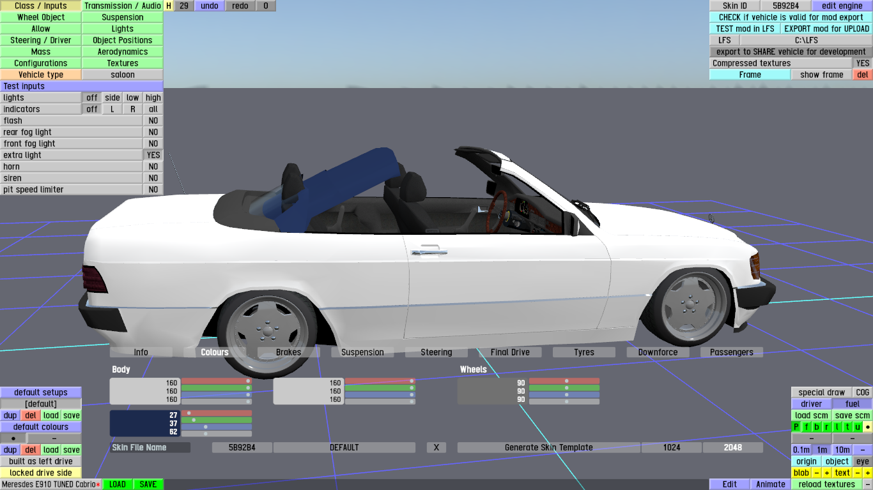This screenshot has height=490, width=873.
Task: Click TEST mod in LFS
Action: click(745, 29)
